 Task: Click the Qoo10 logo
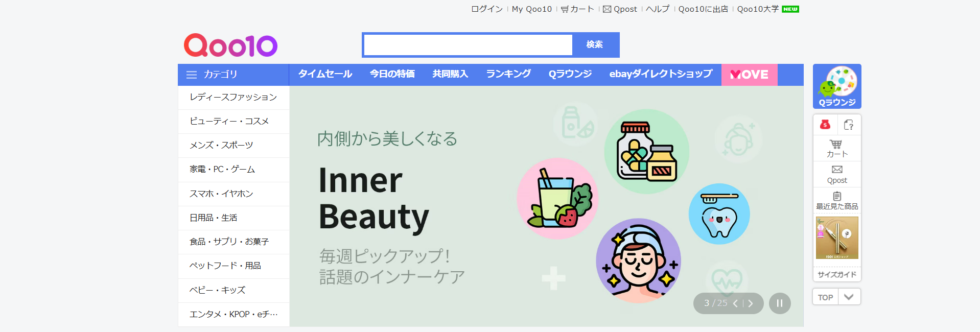(230, 45)
